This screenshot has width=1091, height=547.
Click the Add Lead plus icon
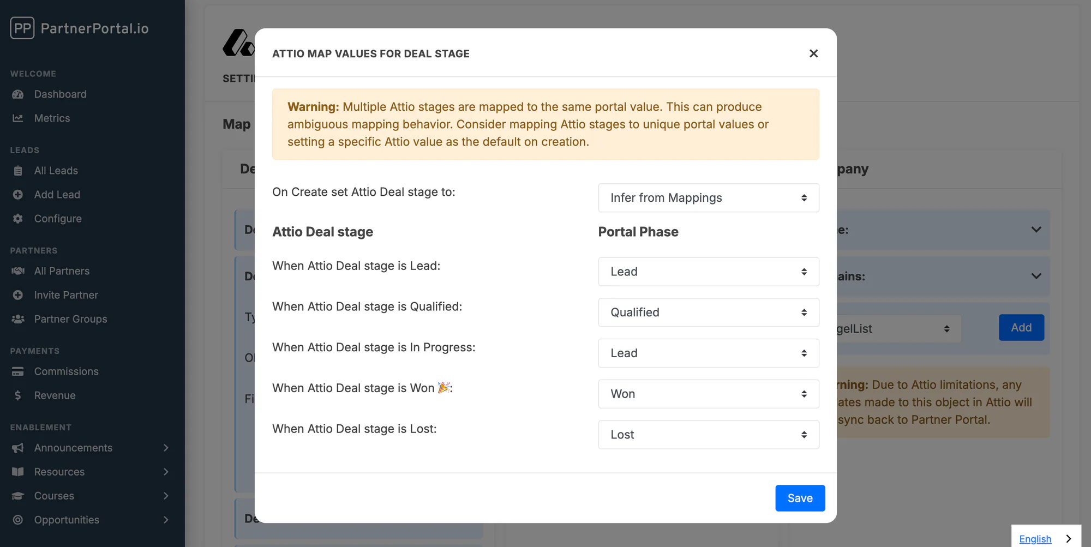point(18,195)
